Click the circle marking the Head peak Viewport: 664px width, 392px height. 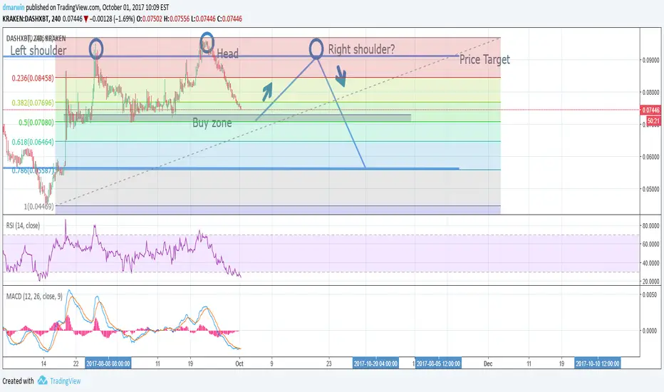[207, 42]
